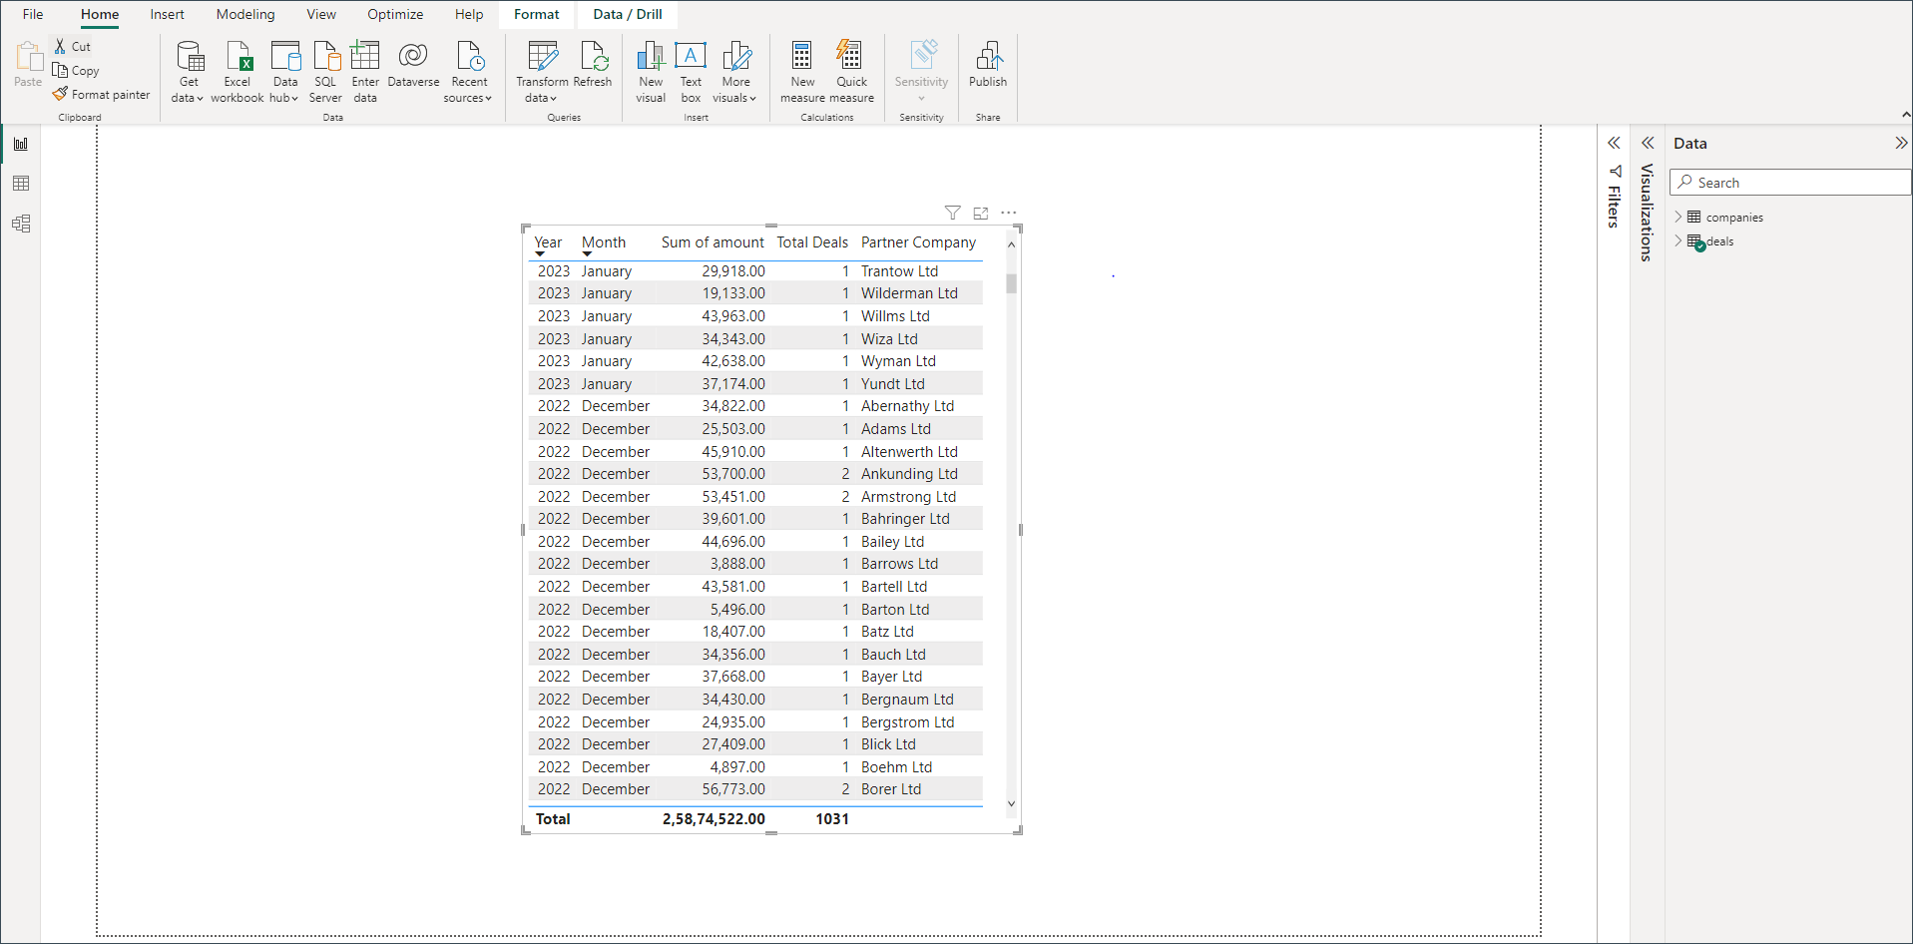Viewport: 1913px width, 944px height.
Task: Open the Help tab
Action: (469, 14)
